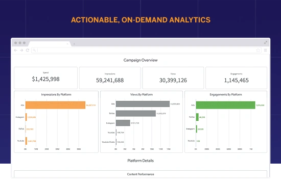Select the orange Ads impressions bar
The height and width of the screenshot is (184, 281).
55,105
